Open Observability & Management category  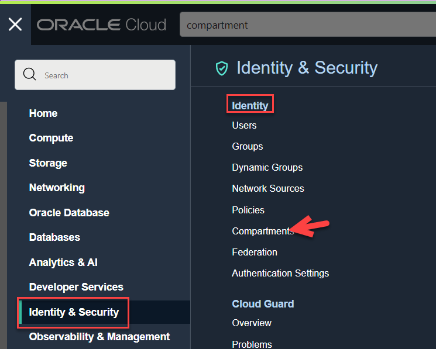99,337
